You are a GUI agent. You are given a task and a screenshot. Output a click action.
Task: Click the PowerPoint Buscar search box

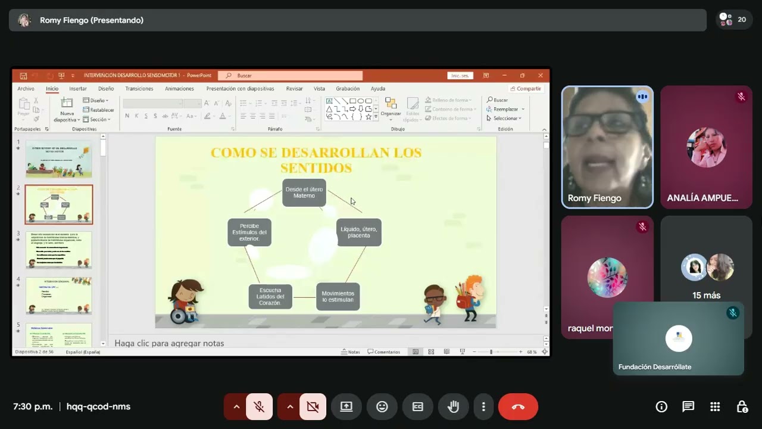tap(291, 76)
